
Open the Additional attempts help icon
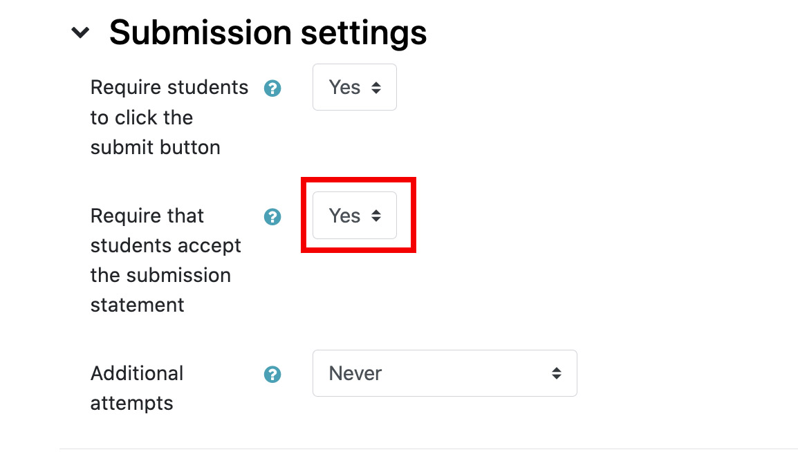pos(273,375)
